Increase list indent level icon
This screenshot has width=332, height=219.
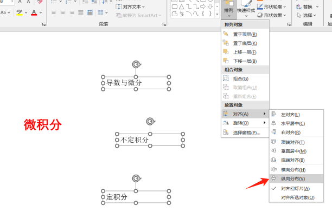tap(94, 2)
